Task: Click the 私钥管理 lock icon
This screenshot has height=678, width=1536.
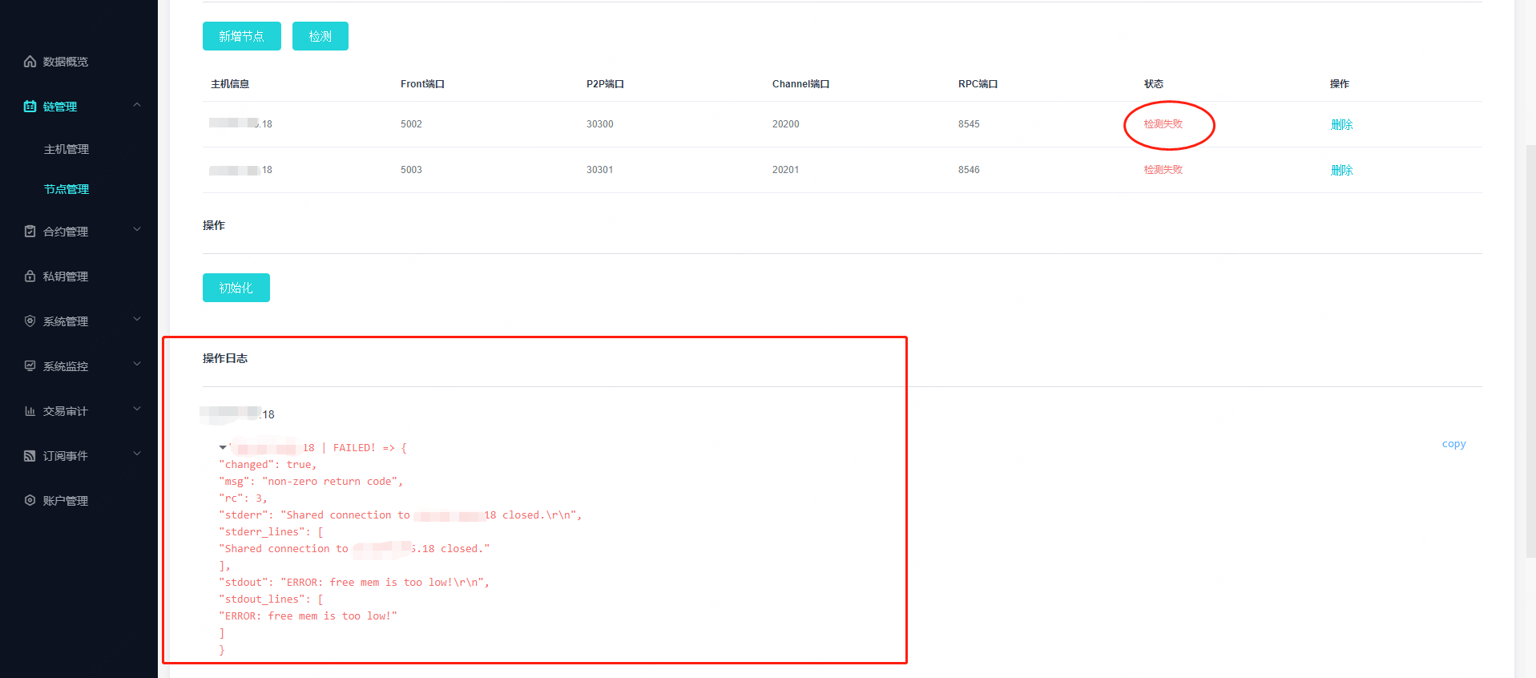Action: (x=30, y=276)
